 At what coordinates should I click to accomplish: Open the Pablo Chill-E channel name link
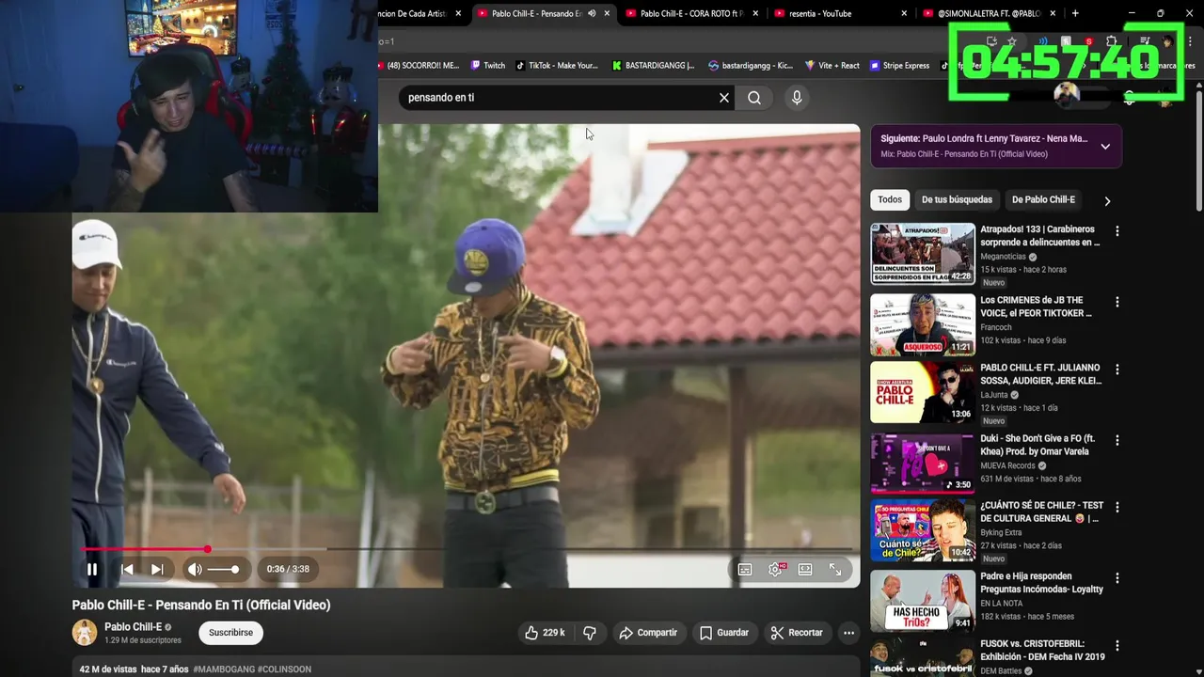(x=133, y=627)
